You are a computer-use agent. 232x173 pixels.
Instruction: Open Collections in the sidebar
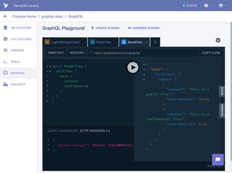point(18,39)
